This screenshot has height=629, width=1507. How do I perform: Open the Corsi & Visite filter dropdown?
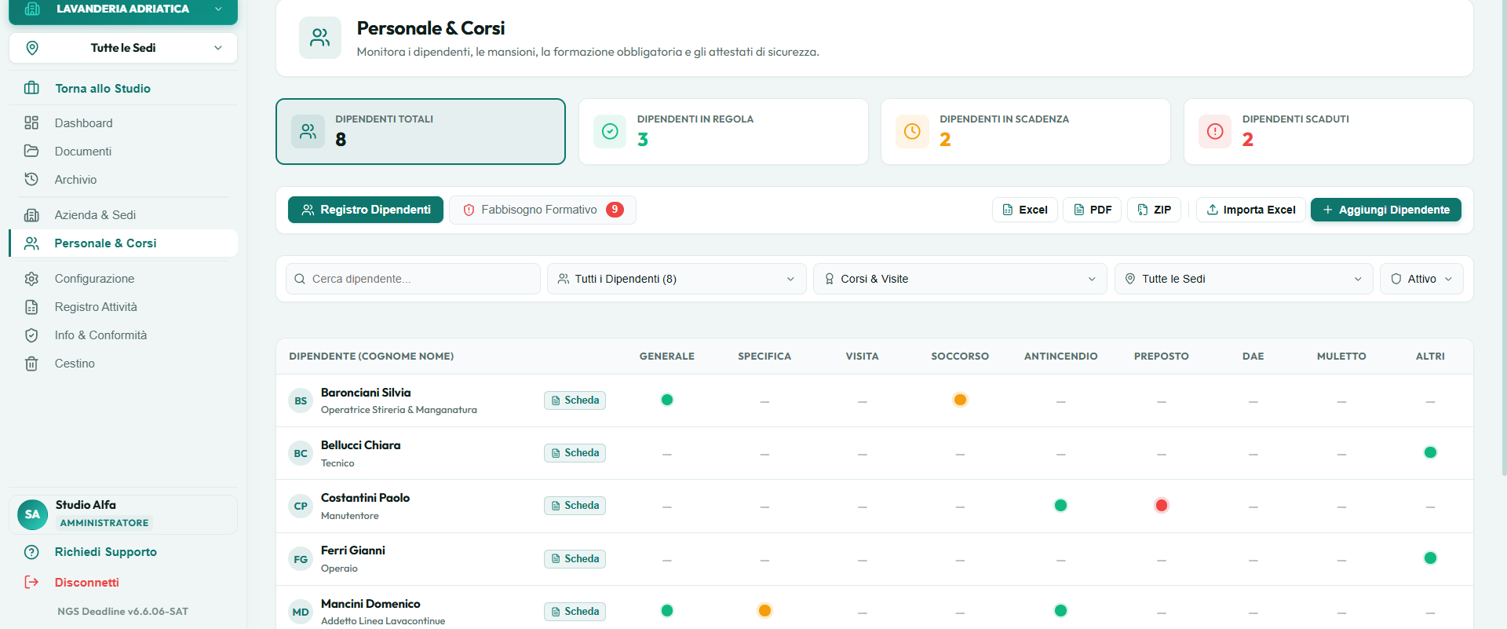point(960,279)
